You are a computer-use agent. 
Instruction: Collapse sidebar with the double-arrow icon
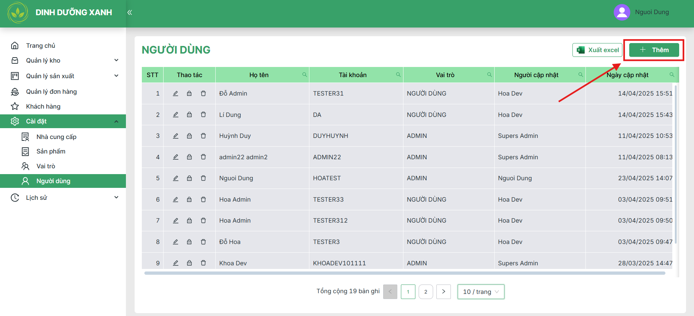tap(130, 12)
